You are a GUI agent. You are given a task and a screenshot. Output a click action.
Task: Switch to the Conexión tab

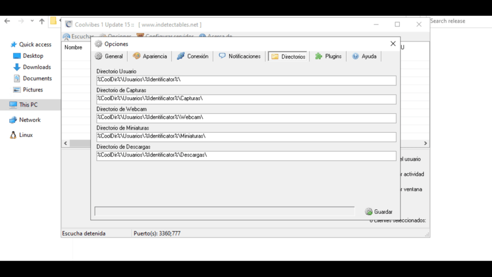coord(193,56)
